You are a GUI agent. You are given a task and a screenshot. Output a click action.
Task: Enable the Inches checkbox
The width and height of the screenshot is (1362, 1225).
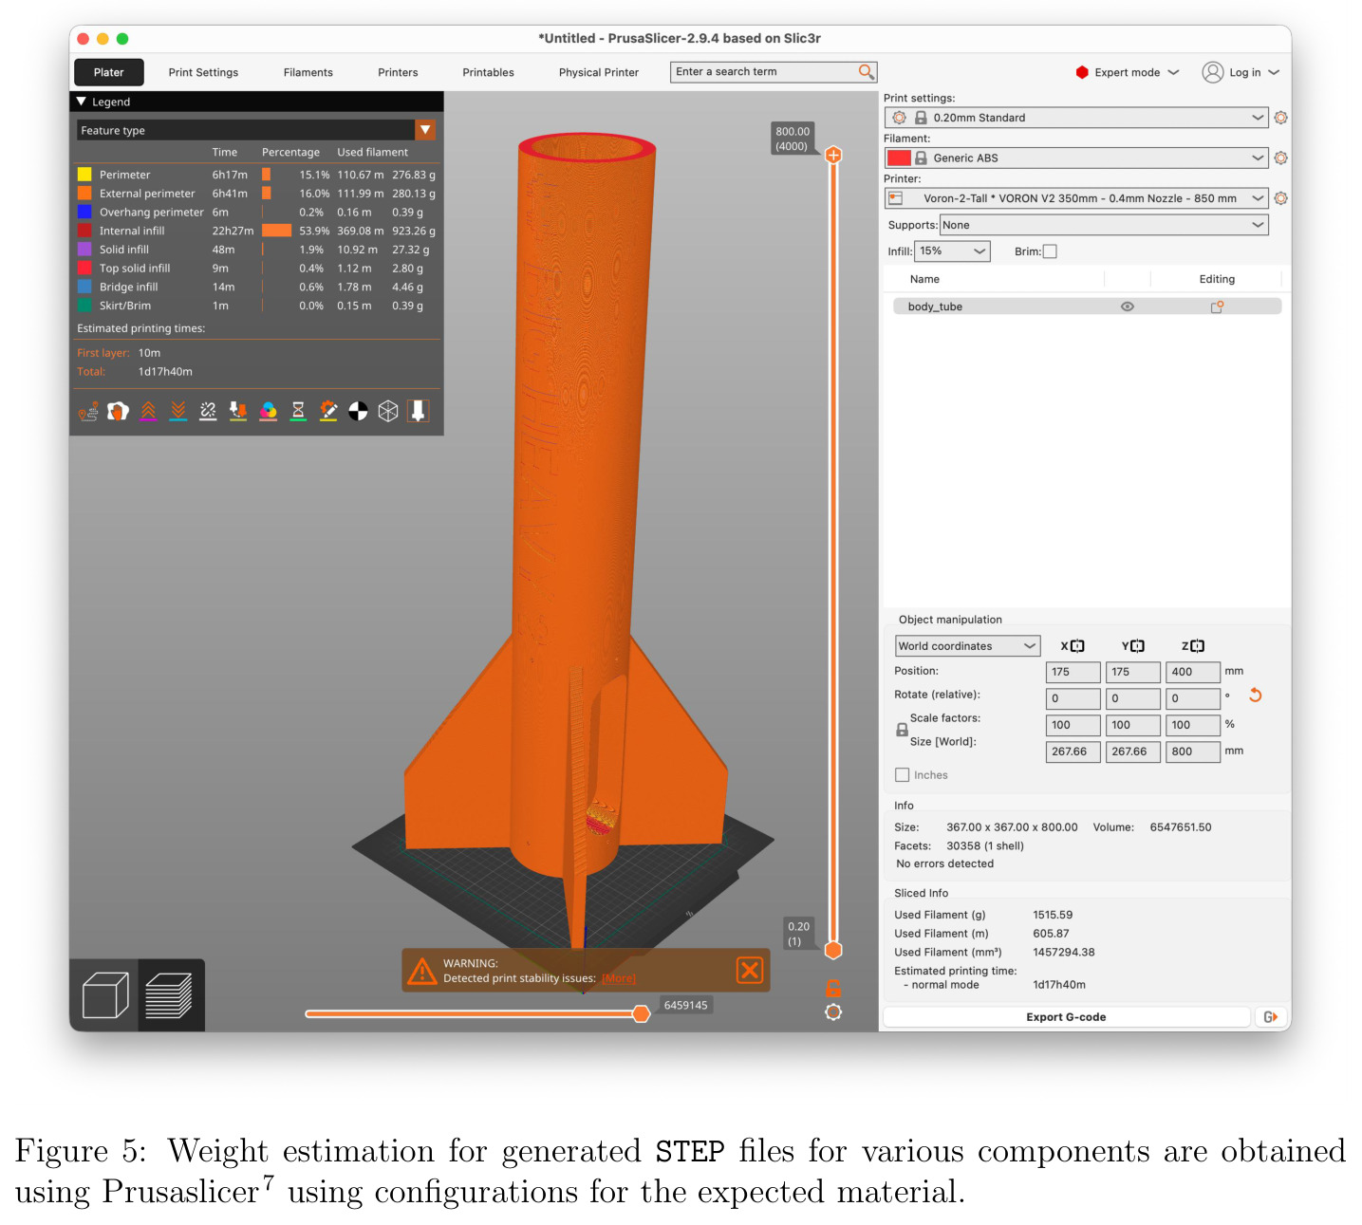click(903, 775)
